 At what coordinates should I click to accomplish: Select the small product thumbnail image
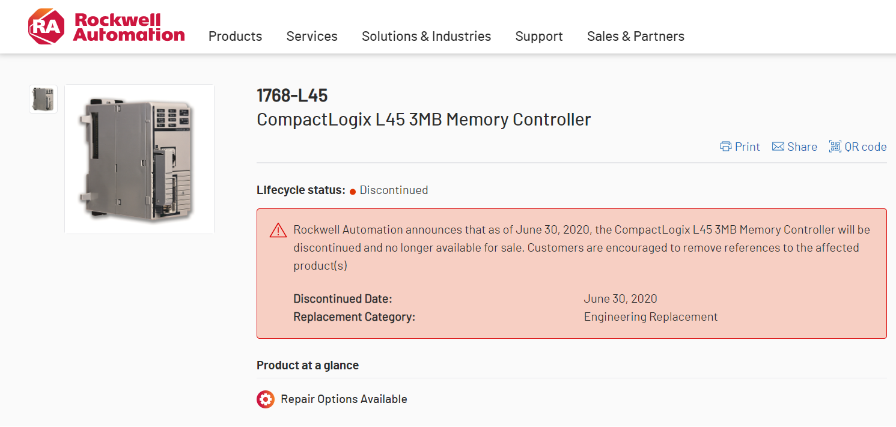click(x=43, y=99)
